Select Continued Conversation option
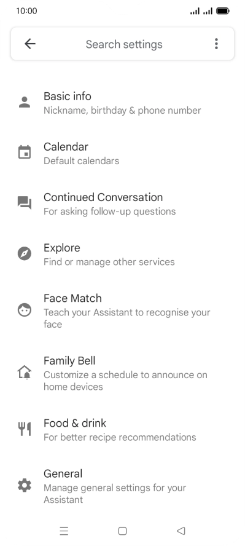 [122, 204]
